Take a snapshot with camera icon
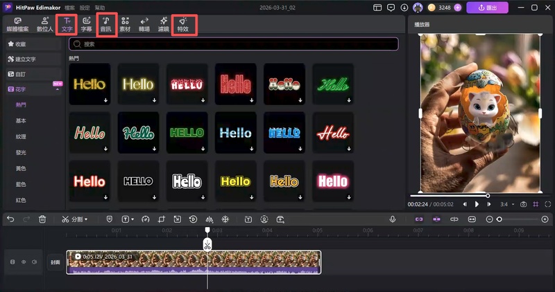555x292 pixels. click(523, 205)
